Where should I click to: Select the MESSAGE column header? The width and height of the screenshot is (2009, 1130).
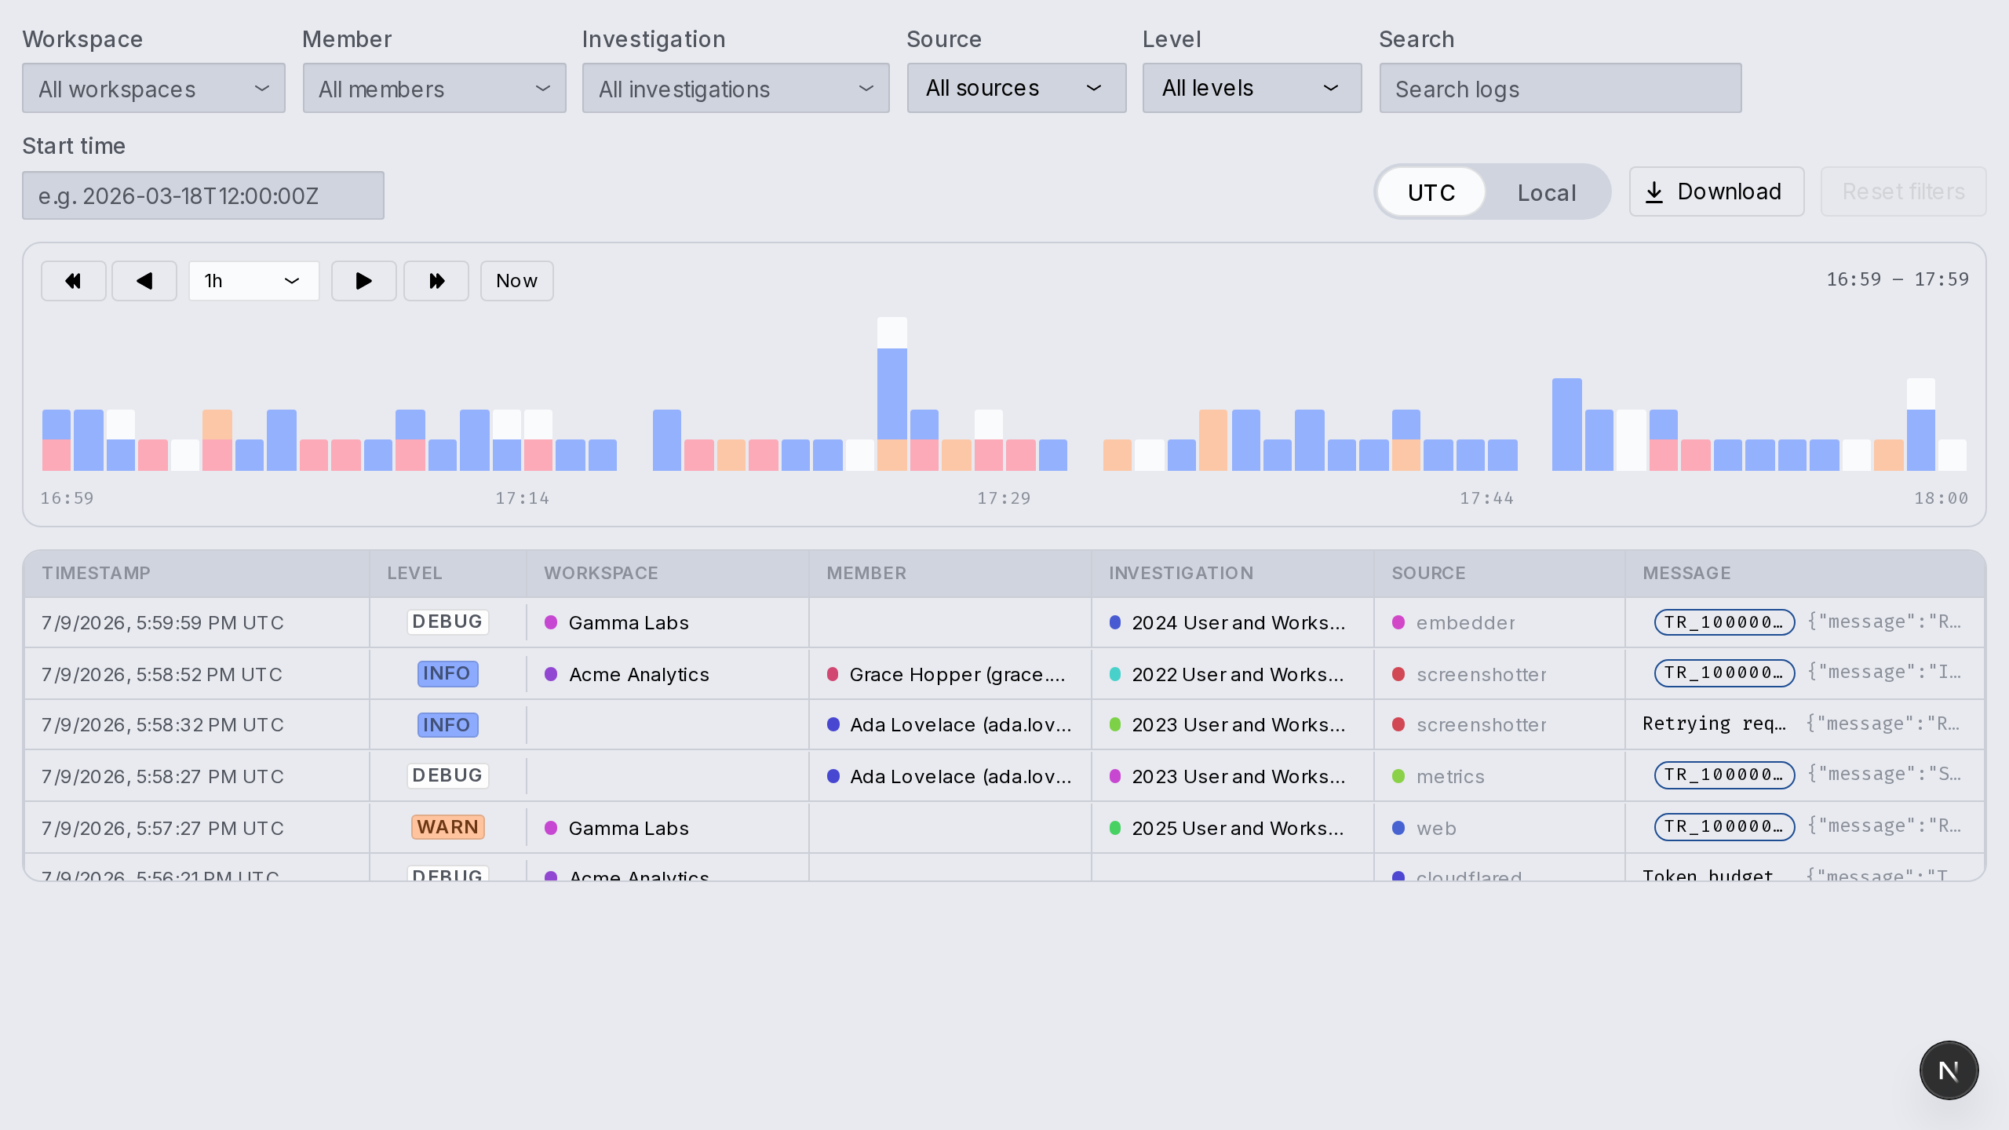click(1686, 573)
